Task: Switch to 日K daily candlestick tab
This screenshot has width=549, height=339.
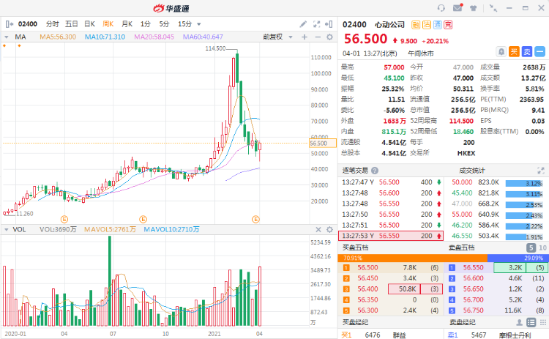Action: coord(89,24)
